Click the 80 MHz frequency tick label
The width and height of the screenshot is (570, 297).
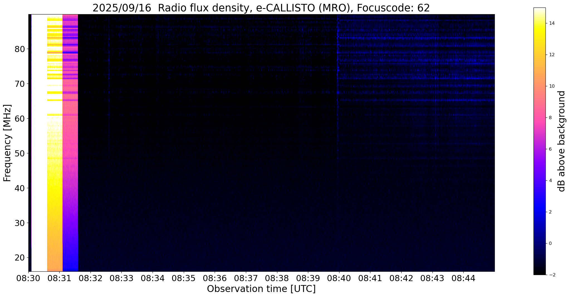click(x=20, y=49)
